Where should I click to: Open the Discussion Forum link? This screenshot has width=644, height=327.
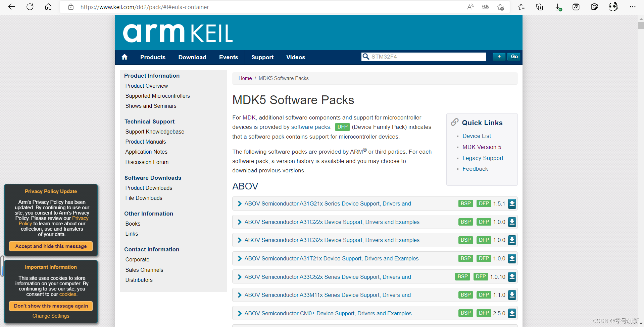point(147,162)
